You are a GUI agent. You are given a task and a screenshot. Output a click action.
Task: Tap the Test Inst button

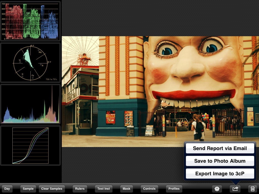103,188
